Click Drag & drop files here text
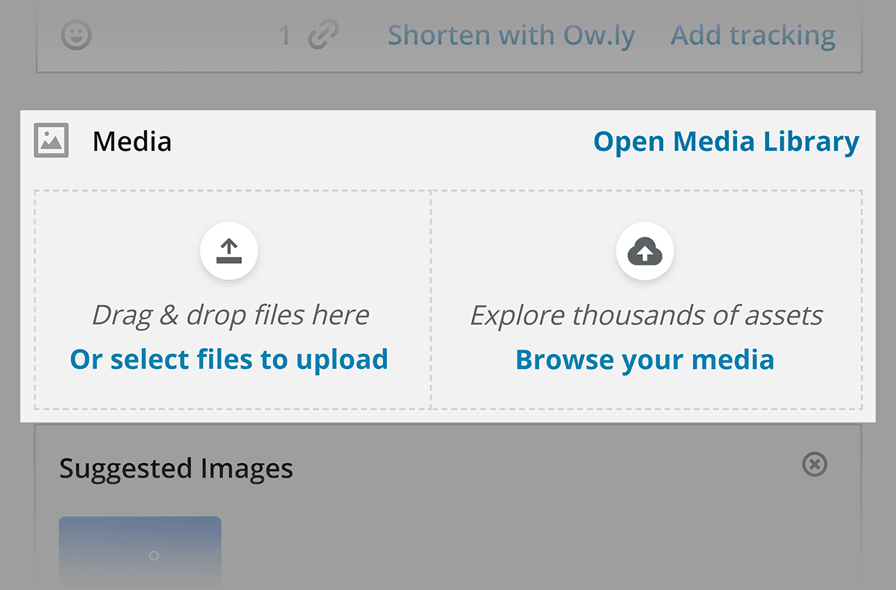This screenshot has height=590, width=896. [x=230, y=314]
